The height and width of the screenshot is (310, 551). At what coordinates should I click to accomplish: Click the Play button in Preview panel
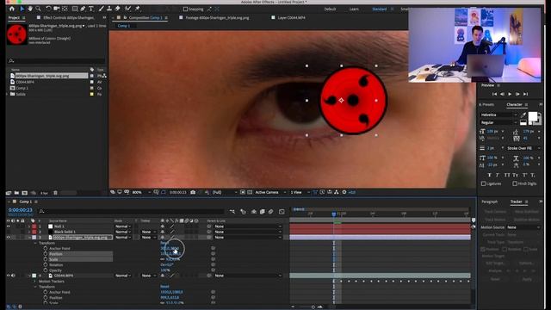(510, 94)
